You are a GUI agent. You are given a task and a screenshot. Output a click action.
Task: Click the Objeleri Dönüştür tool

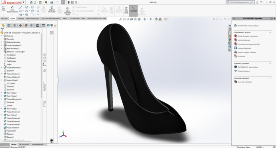[x=52, y=9]
